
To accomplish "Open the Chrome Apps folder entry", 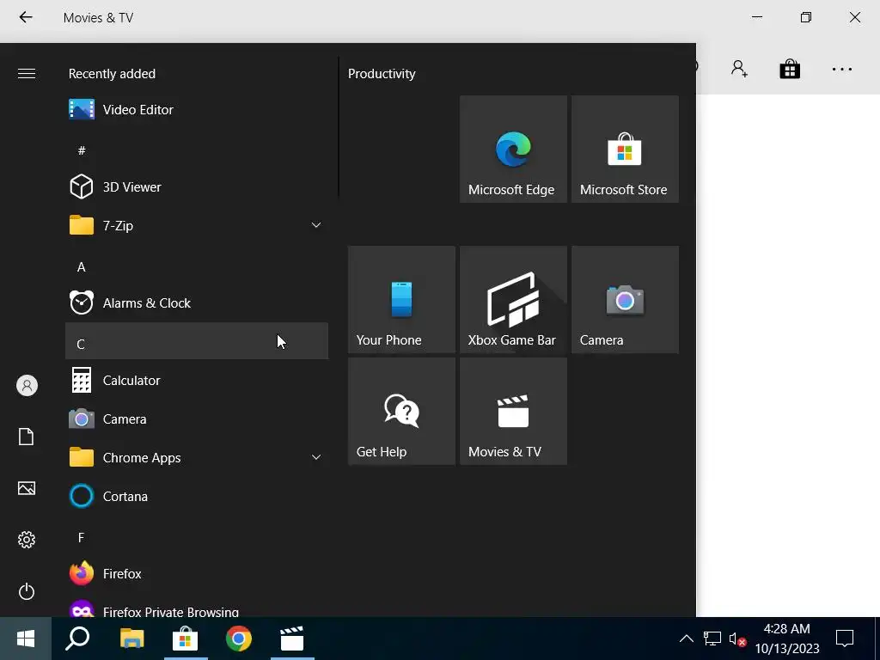I will click(x=197, y=458).
